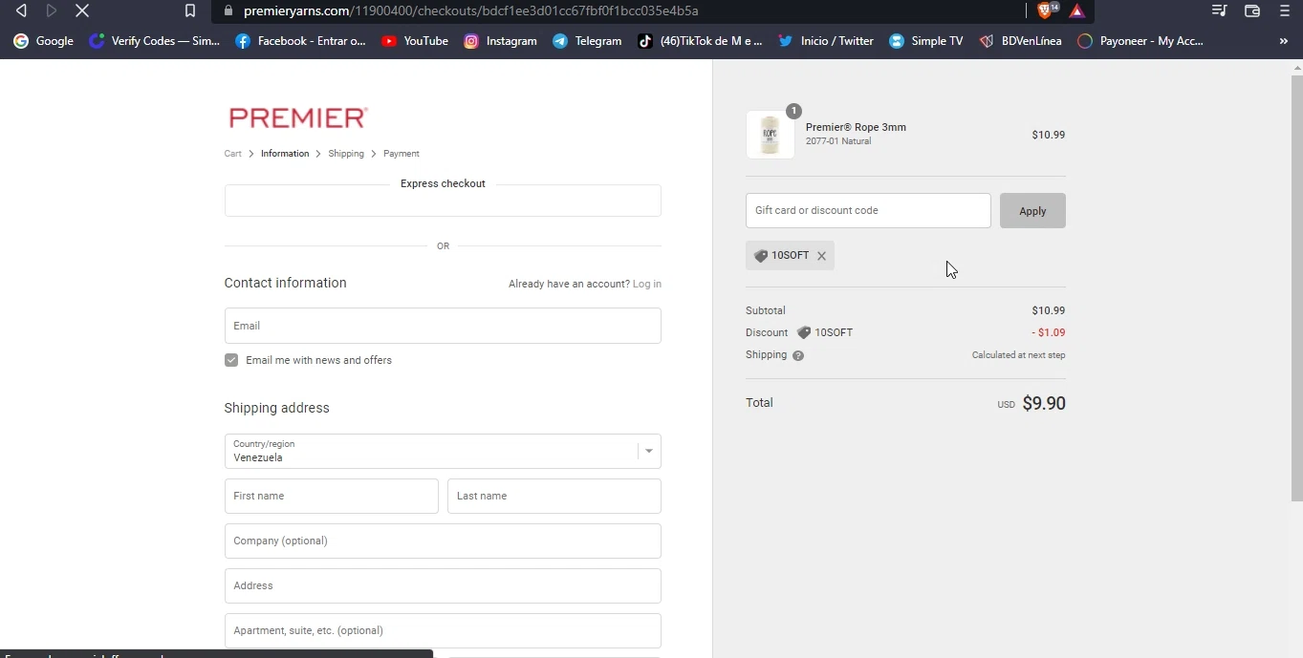Viewport: 1303px width, 658px height.
Task: Click the Brave Rewards triangle icon
Action: [1077, 11]
